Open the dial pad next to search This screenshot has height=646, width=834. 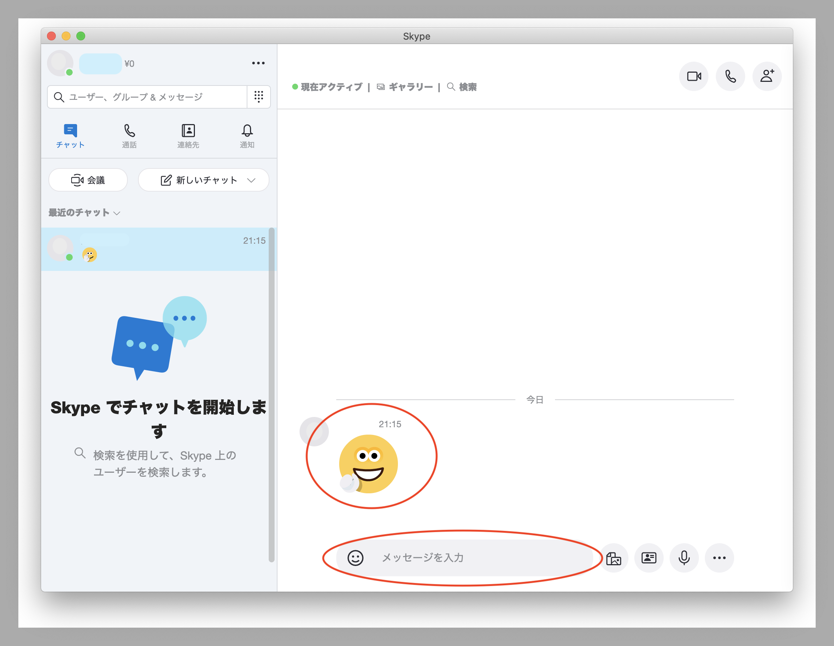pyautogui.click(x=258, y=97)
